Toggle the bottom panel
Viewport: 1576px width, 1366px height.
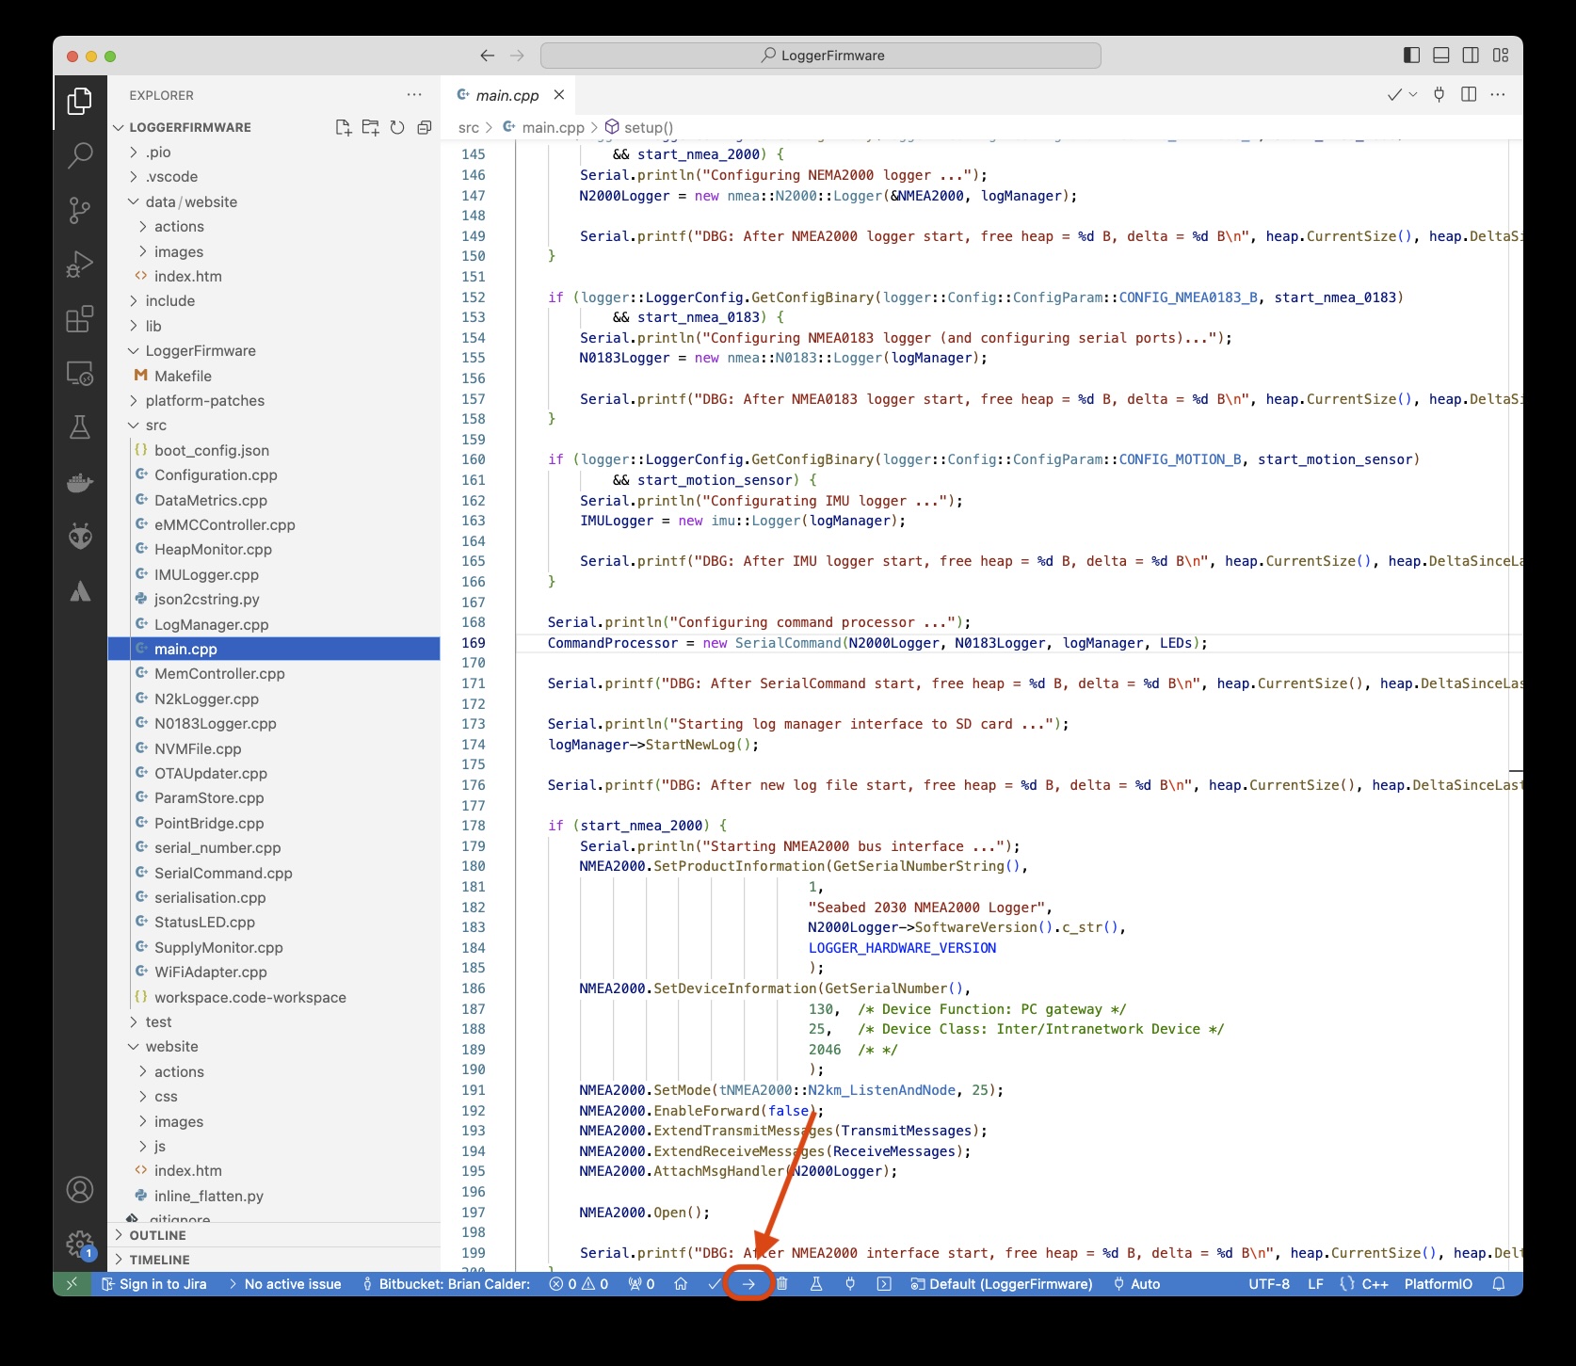pyautogui.click(x=1441, y=56)
